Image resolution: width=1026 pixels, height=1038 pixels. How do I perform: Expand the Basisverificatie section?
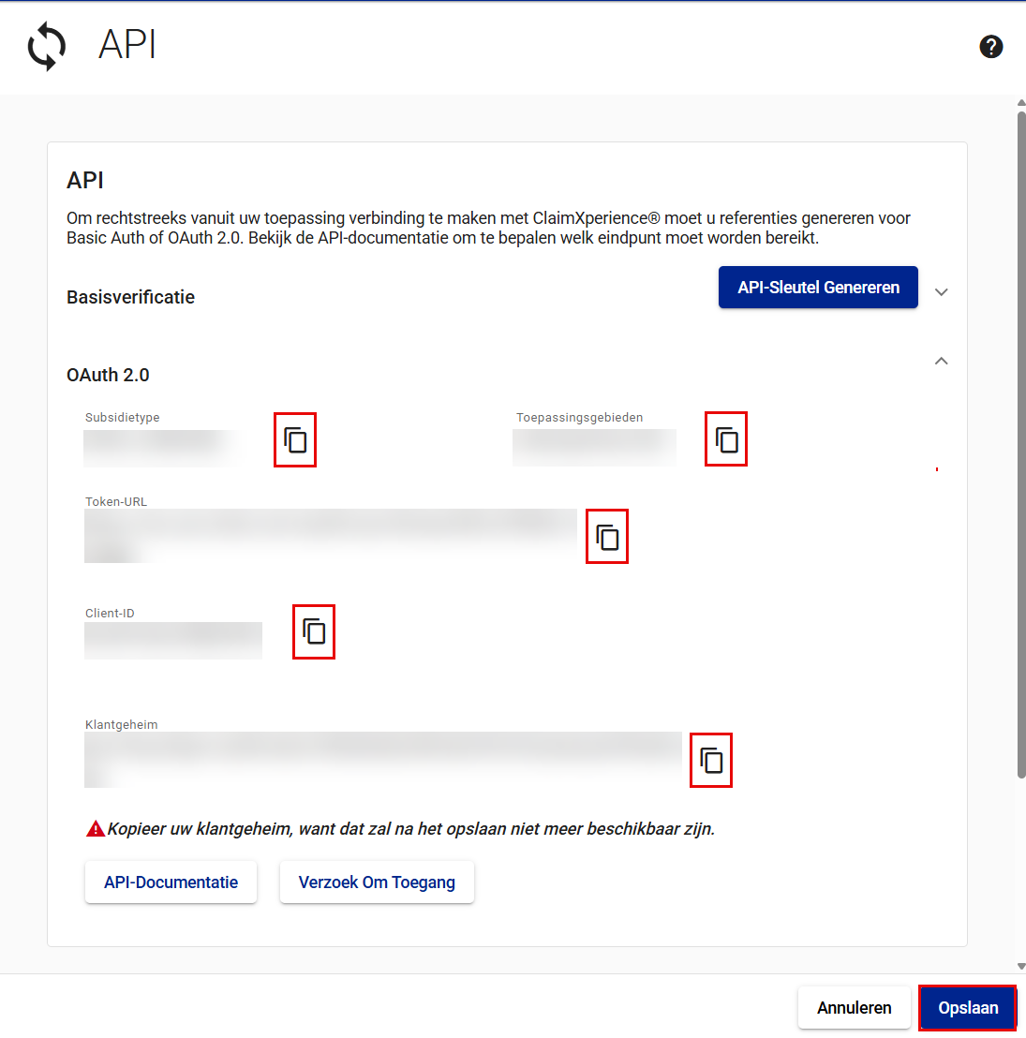pyautogui.click(x=942, y=292)
